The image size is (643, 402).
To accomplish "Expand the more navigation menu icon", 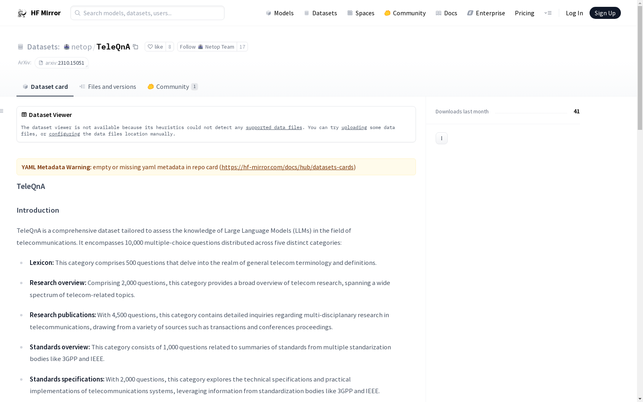I will [x=548, y=13].
